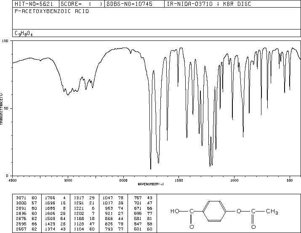Click the SDBS-NO=10745 header cell

(134, 4)
